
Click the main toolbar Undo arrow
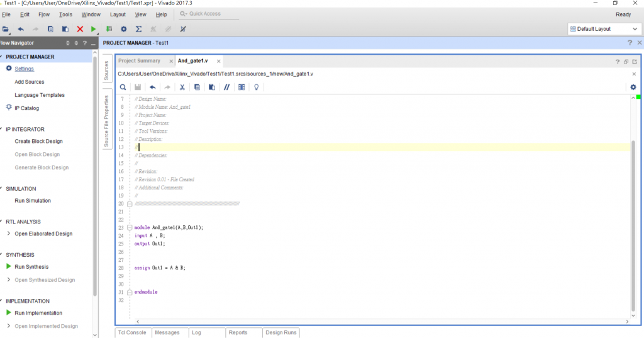click(21, 29)
